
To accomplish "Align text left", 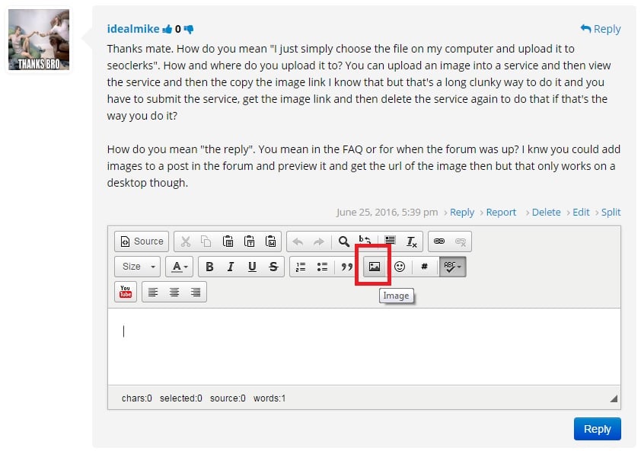I will click(x=153, y=292).
